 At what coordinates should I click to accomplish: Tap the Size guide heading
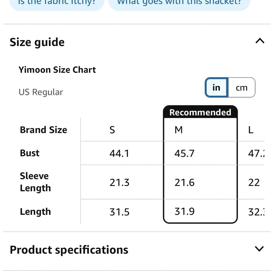(x=37, y=42)
